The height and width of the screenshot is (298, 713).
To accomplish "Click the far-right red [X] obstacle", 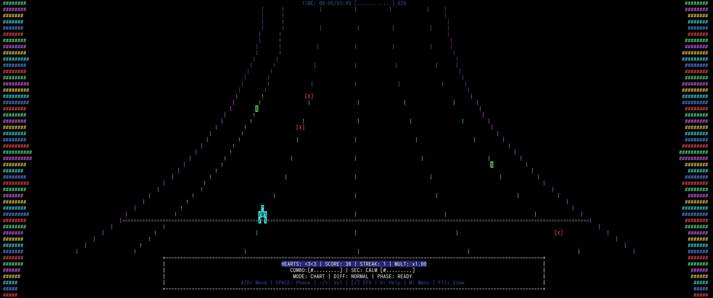I will coord(559,233).
